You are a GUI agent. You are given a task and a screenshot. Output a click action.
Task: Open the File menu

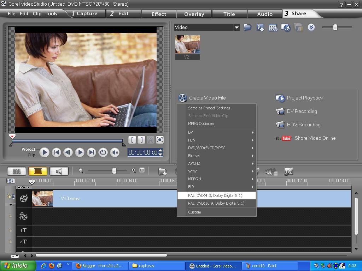(x=11, y=14)
